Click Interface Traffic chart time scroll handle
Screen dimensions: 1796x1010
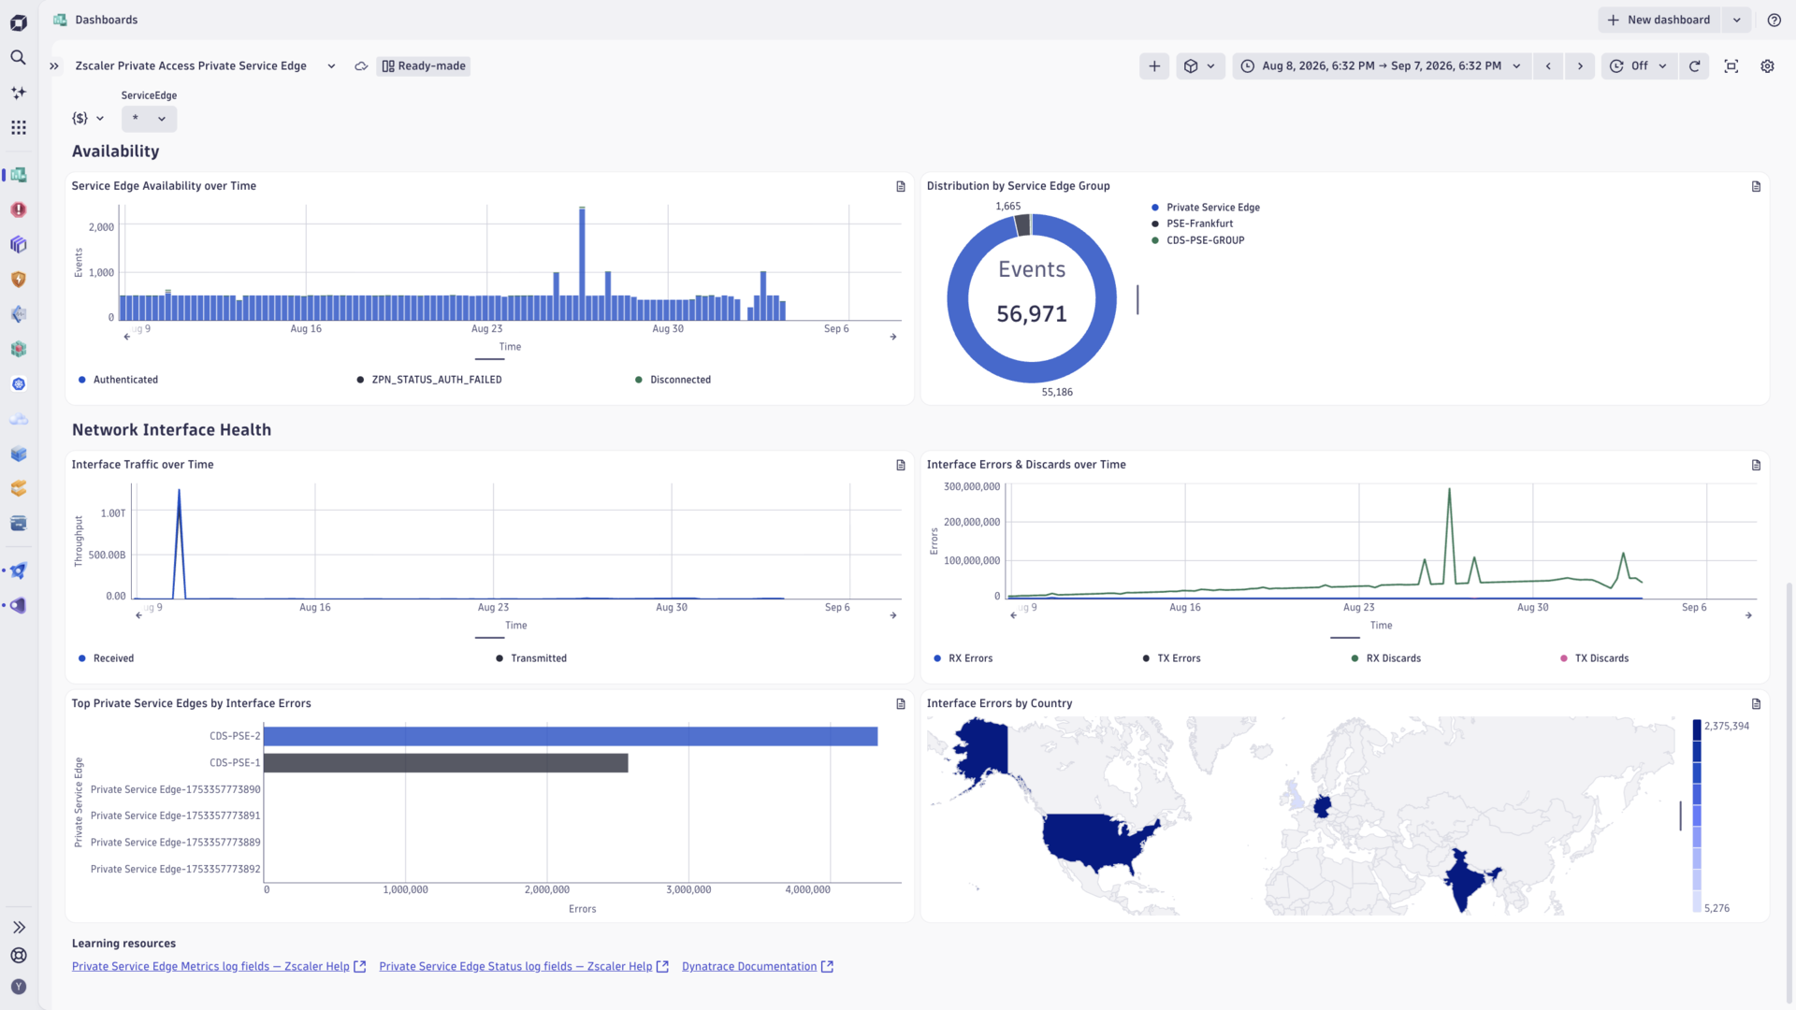coord(489,638)
